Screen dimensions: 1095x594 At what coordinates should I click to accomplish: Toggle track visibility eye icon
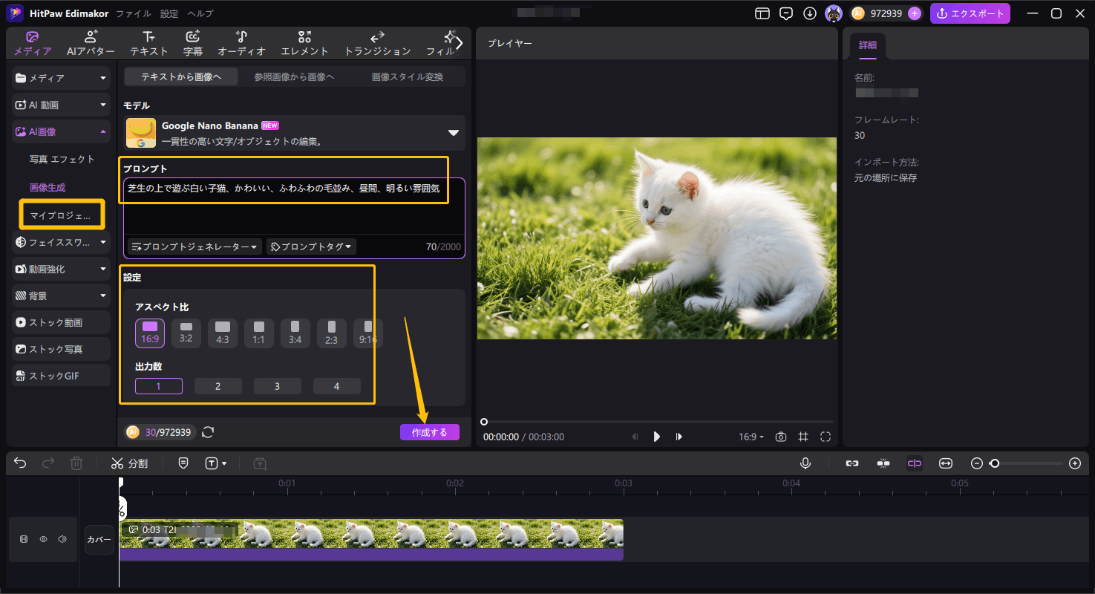(43, 539)
